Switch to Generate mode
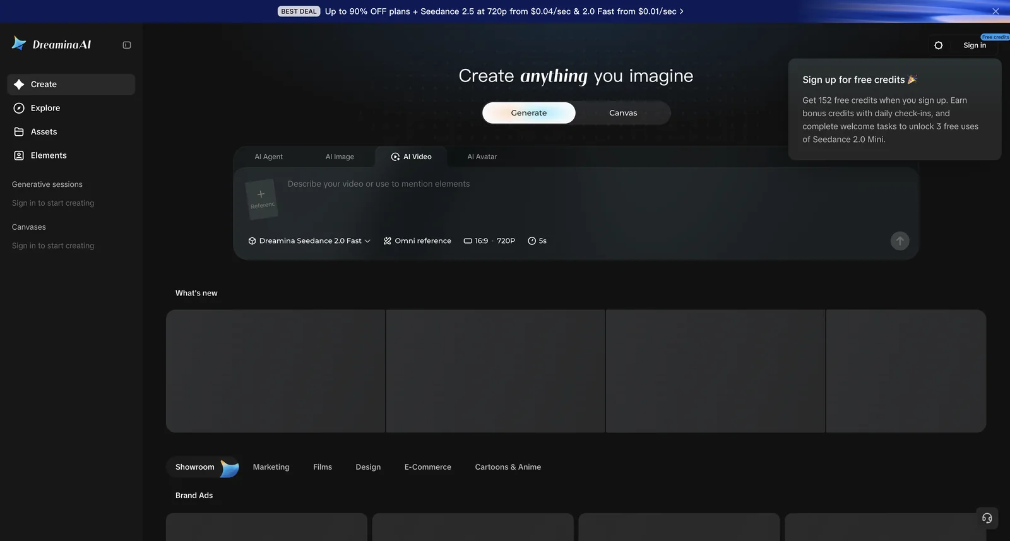This screenshot has width=1010, height=541. click(529, 113)
